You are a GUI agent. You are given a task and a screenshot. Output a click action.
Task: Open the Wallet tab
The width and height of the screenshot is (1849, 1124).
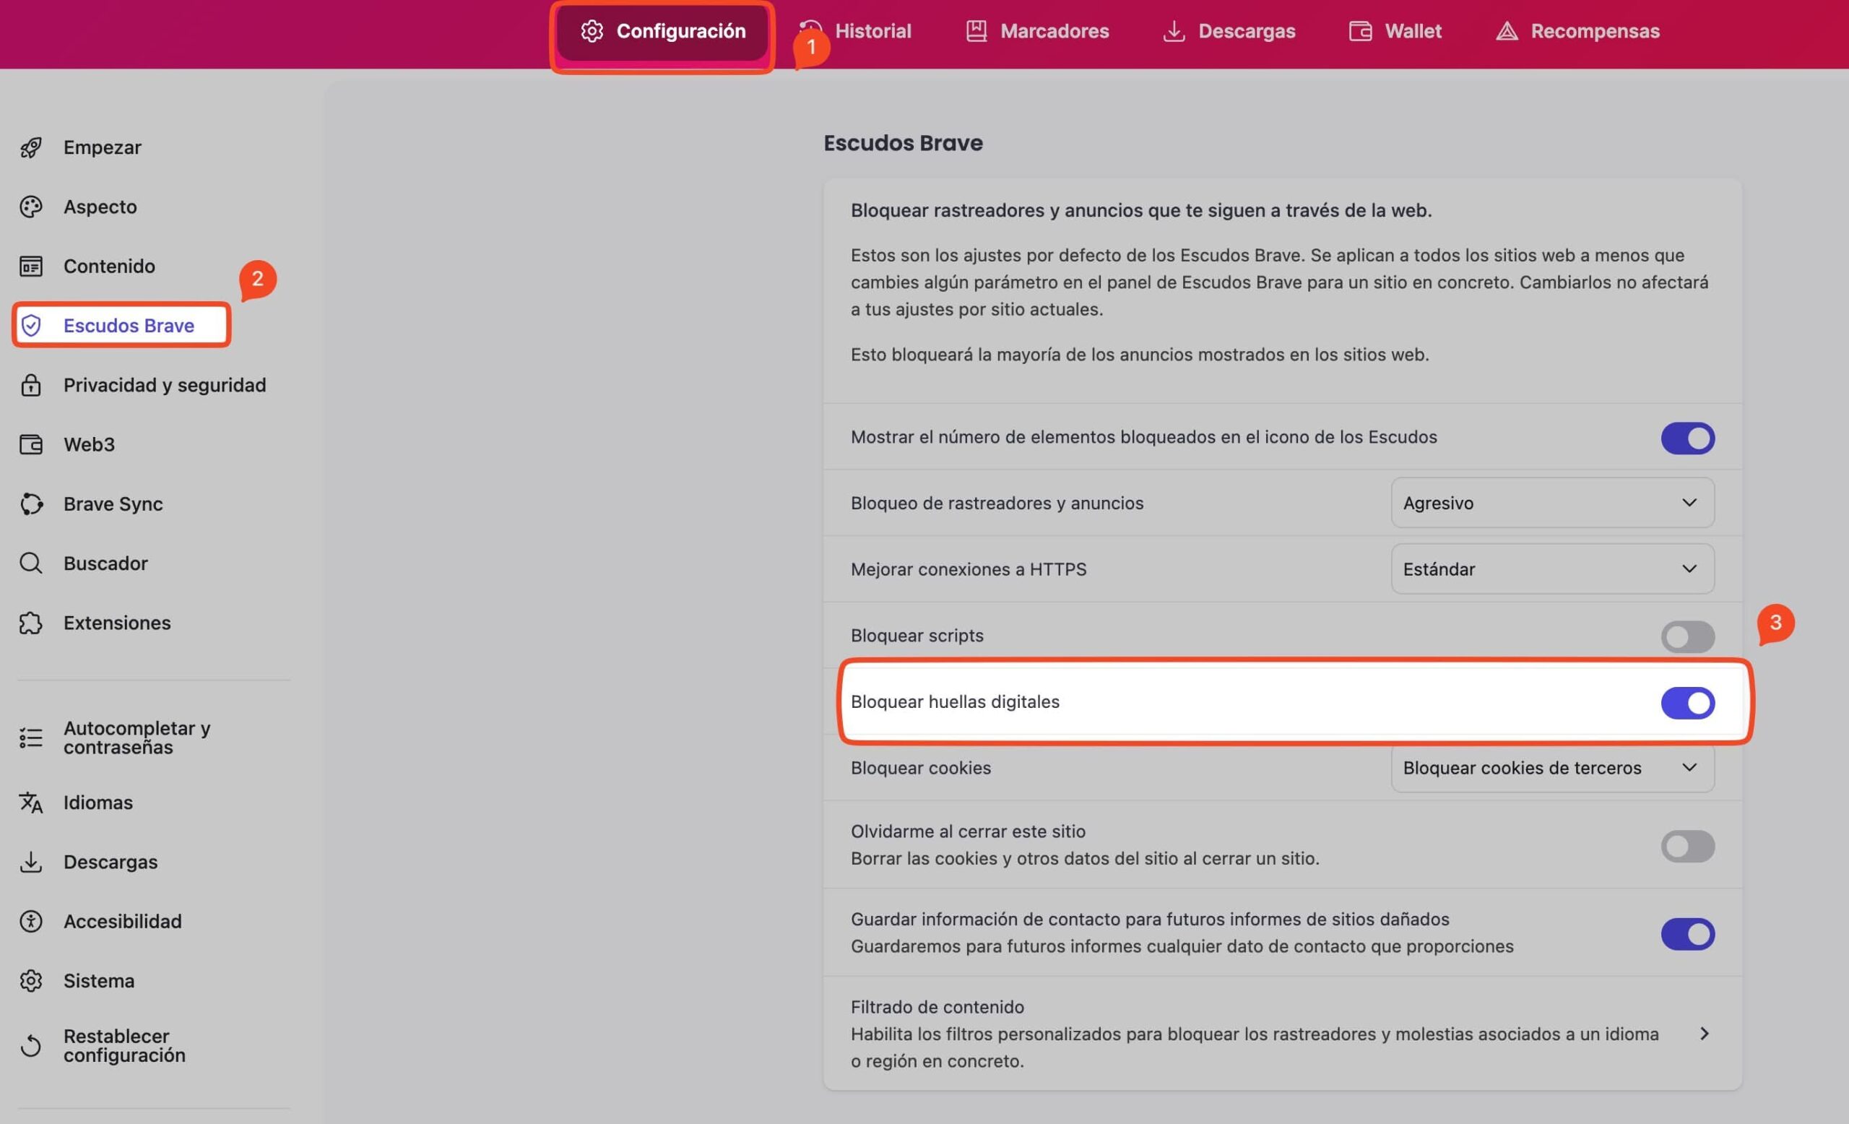click(1394, 31)
